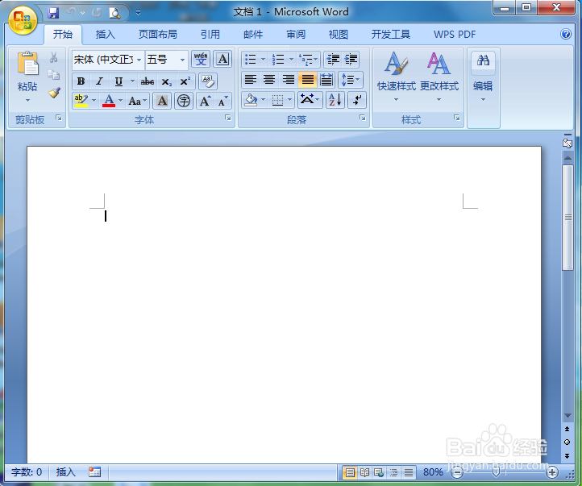Click Distributed alignment icon
Image resolution: width=582 pixels, height=486 pixels.
326,80
